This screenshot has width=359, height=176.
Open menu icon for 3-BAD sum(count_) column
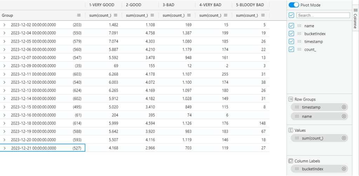click(189, 15)
